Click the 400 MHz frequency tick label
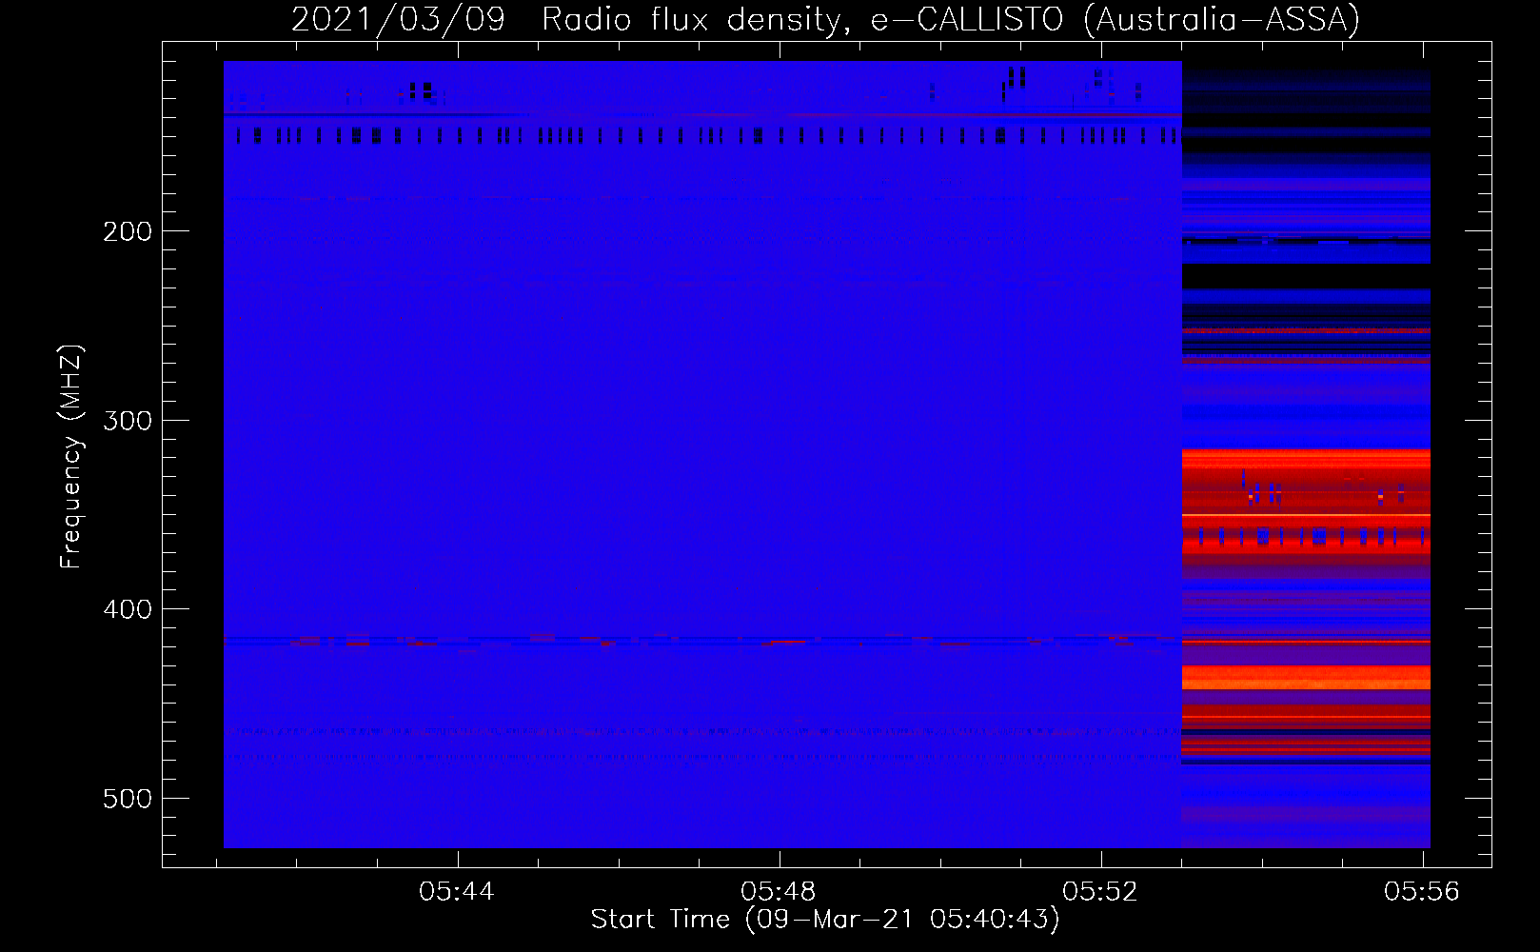This screenshot has width=1540, height=952. (x=128, y=608)
